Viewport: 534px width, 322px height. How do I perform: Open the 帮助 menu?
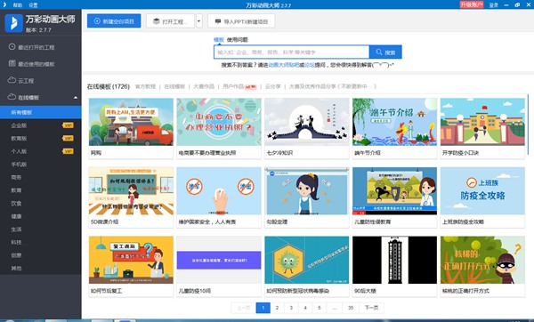18,5
